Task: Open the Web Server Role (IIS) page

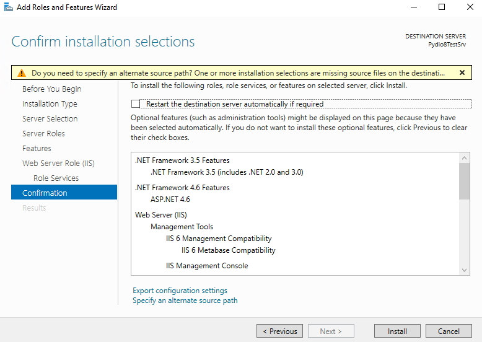Action: [x=58, y=163]
